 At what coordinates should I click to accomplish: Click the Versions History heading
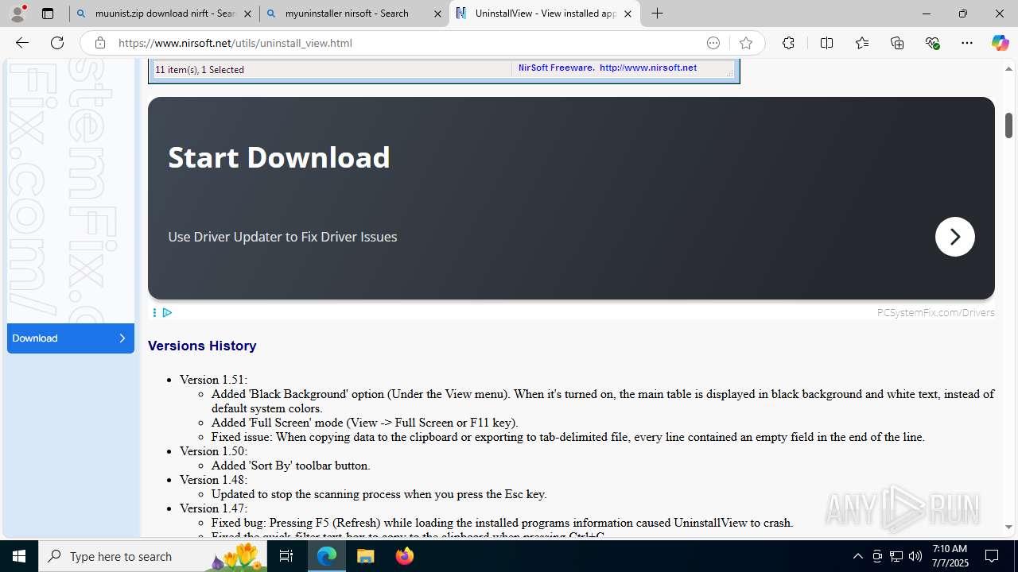click(202, 346)
